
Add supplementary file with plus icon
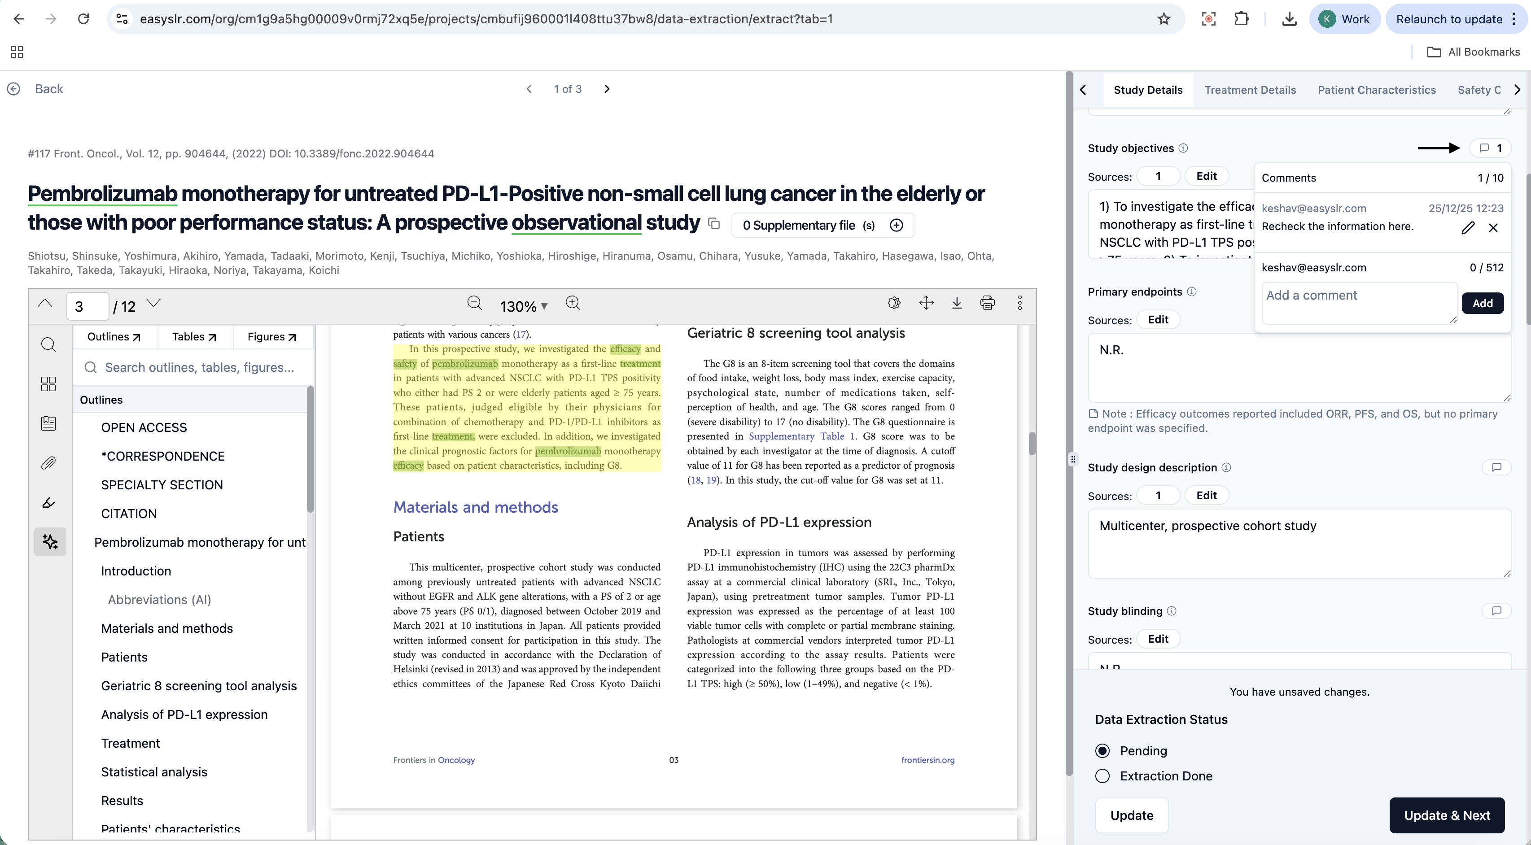pos(896,225)
